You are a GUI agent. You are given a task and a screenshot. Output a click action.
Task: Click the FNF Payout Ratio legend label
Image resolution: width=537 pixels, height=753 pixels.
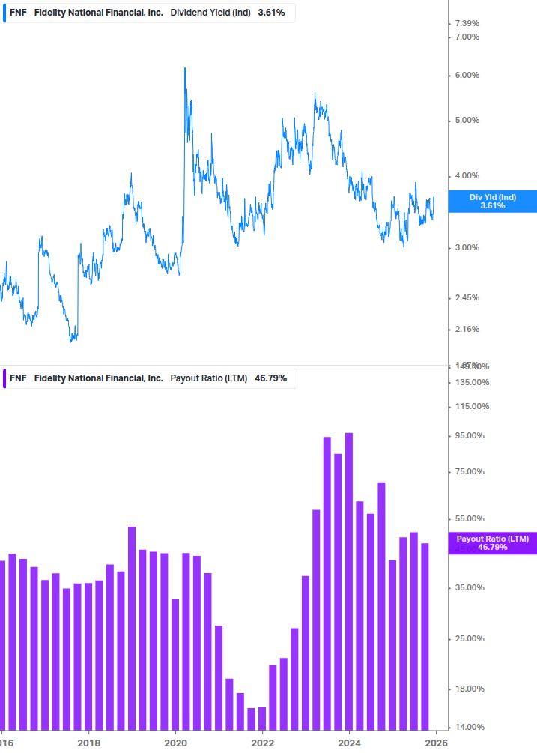coord(150,378)
